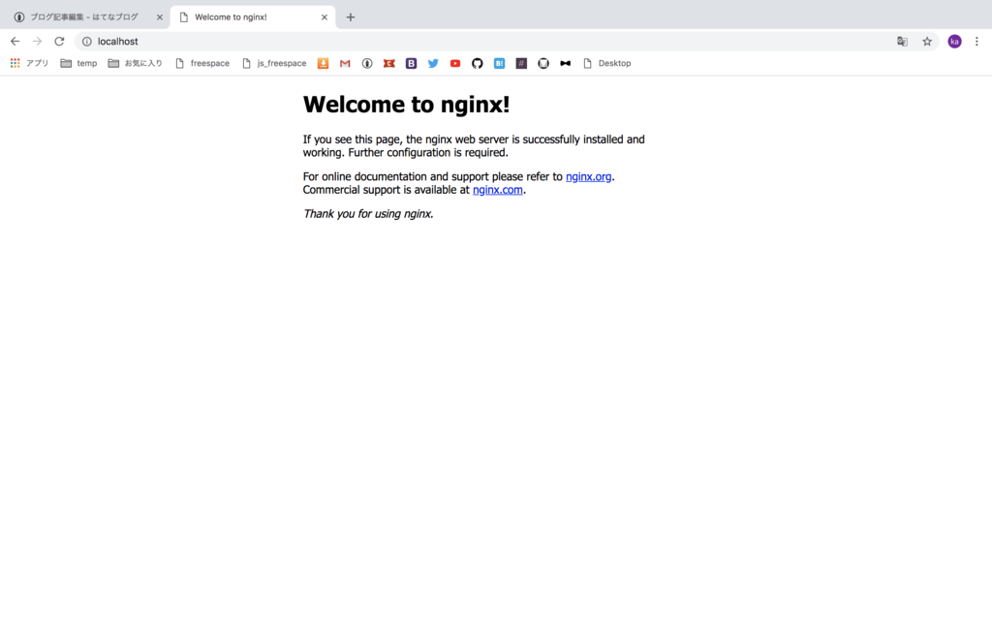Click the 'Welcome to nginx!' heading
The height and width of the screenshot is (620, 992).
point(406,105)
